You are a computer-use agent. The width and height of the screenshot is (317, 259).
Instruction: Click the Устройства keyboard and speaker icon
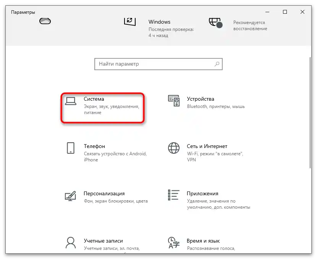(174, 101)
